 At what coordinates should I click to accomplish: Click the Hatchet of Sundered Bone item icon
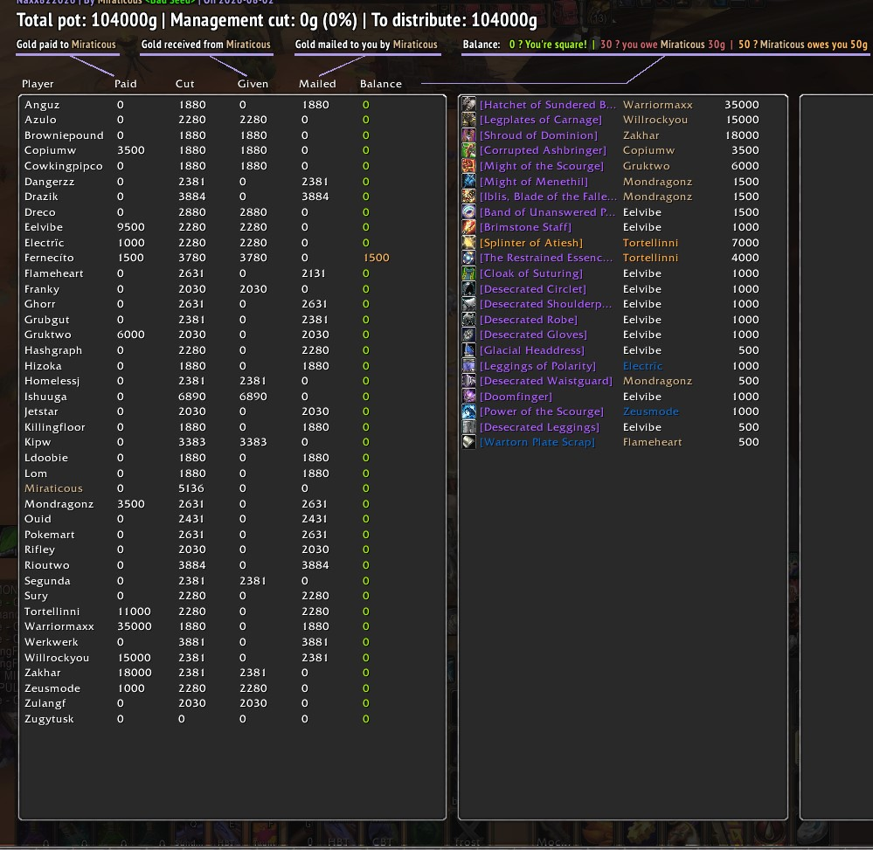(468, 104)
